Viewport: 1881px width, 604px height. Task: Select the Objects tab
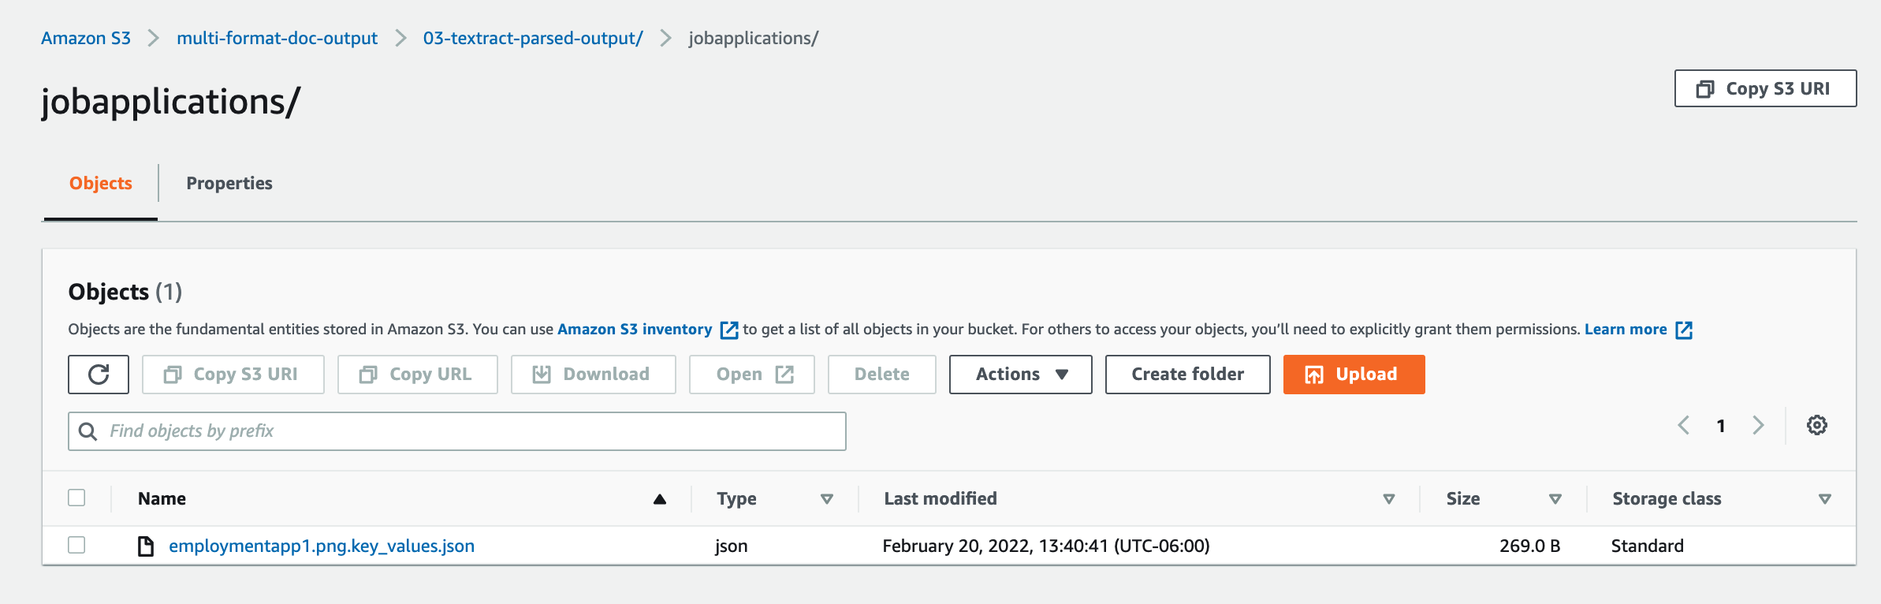point(101,184)
